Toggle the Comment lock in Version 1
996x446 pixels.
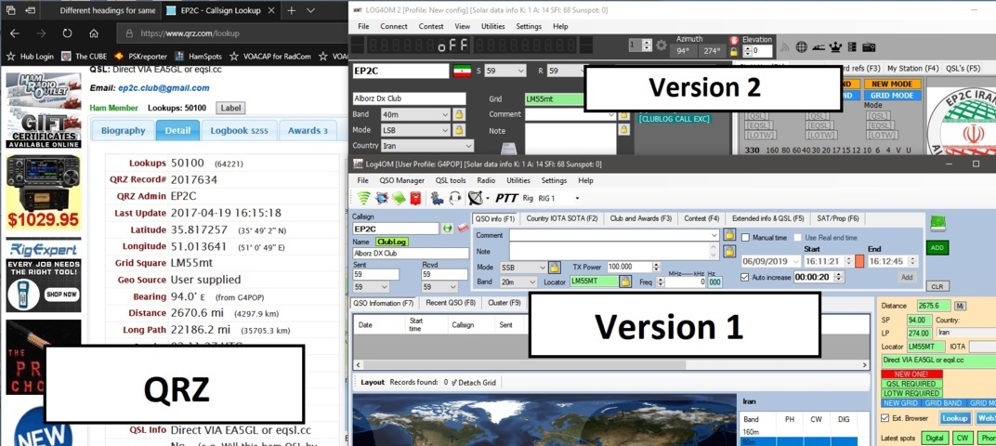(729, 235)
